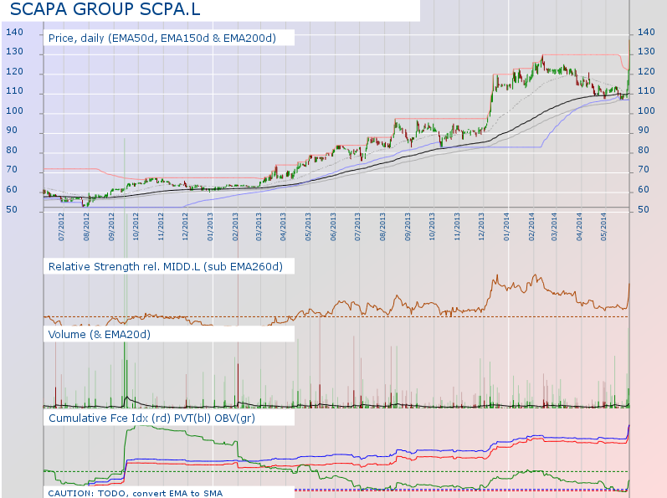Click the 06/2013 date axis label
667x498 pixels.
(x=332, y=227)
